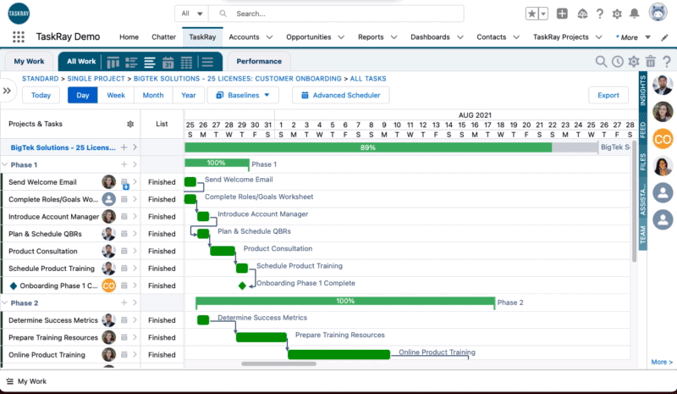Viewport: 677px width, 394px height.
Task: Open the Trailhead guidance icon
Action: click(x=582, y=14)
